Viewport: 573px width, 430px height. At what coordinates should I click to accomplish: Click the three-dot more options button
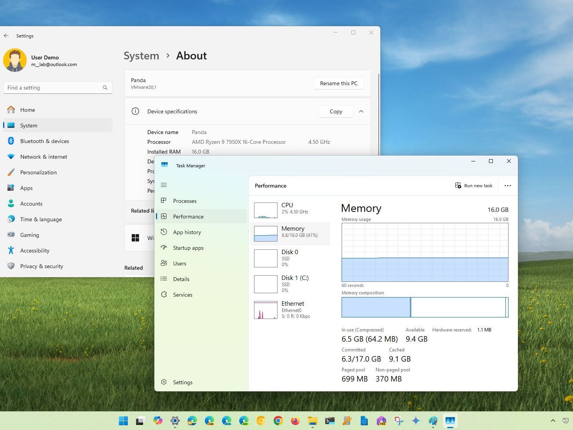coord(507,186)
